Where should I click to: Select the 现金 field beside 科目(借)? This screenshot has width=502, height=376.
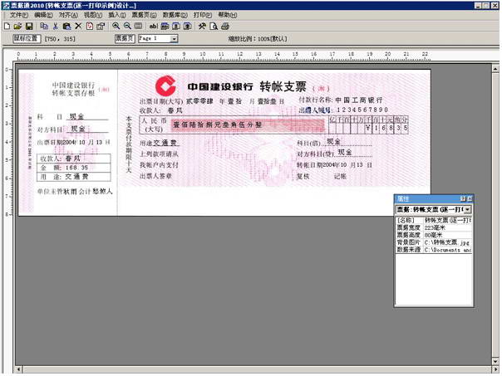coord(333,141)
